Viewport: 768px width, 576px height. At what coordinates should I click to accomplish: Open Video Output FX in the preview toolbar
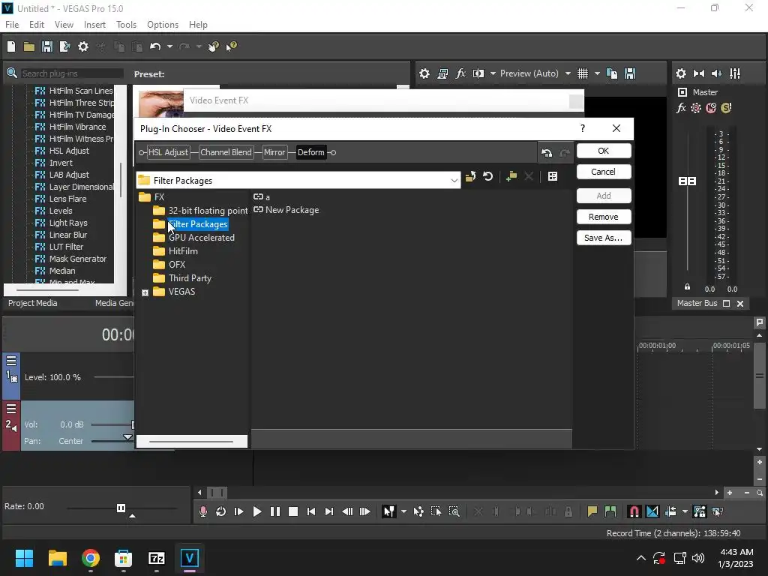[x=460, y=73]
